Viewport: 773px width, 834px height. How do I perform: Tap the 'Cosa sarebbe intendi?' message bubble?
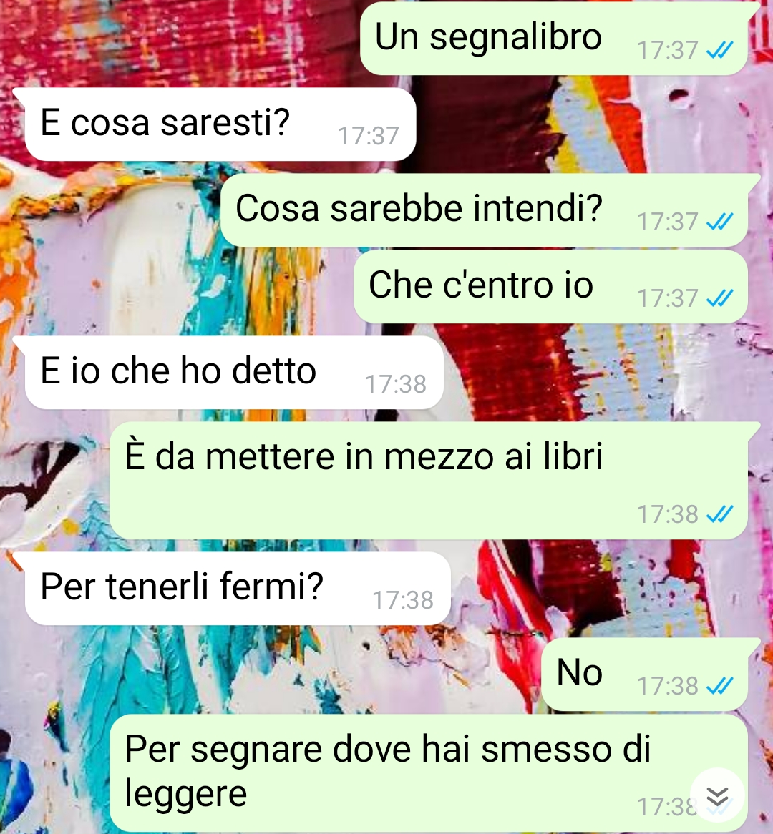[x=484, y=210]
